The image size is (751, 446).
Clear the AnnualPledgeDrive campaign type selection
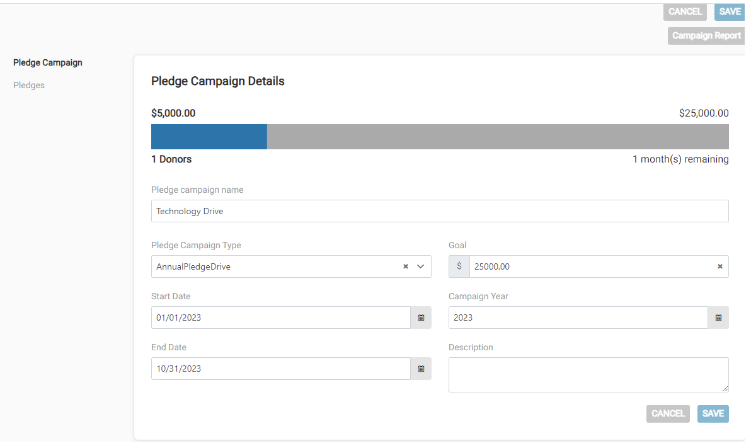pos(405,266)
